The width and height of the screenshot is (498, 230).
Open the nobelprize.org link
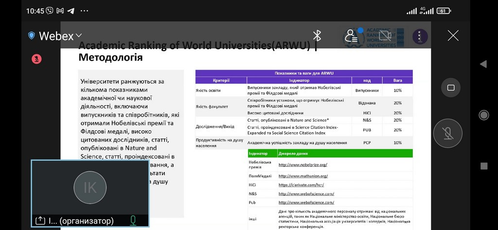tap(302, 164)
